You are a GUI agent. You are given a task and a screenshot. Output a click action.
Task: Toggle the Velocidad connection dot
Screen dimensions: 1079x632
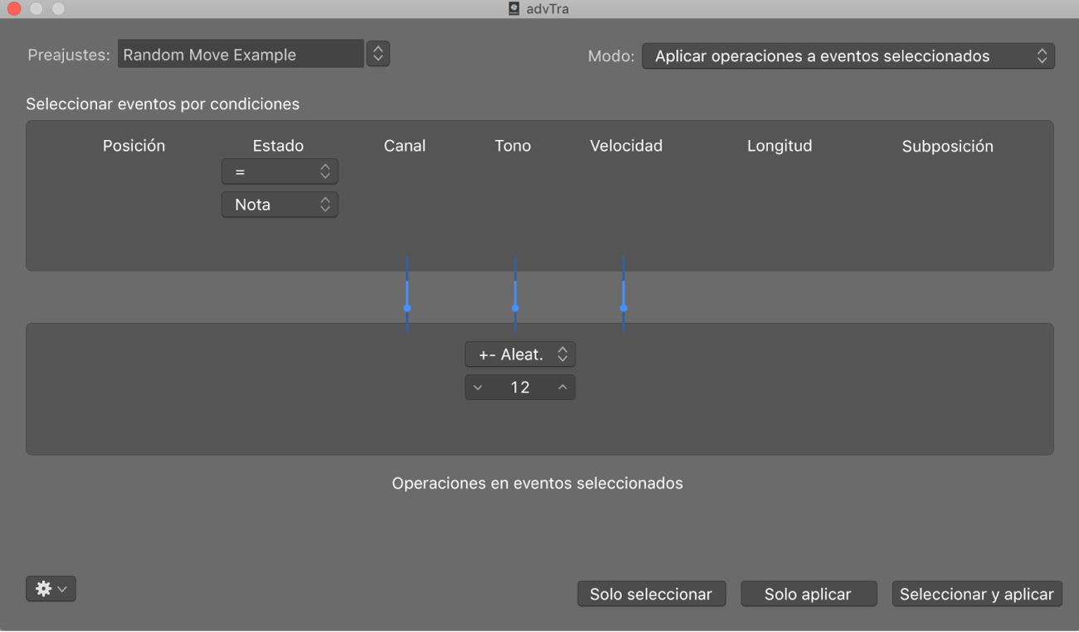pyautogui.click(x=623, y=306)
